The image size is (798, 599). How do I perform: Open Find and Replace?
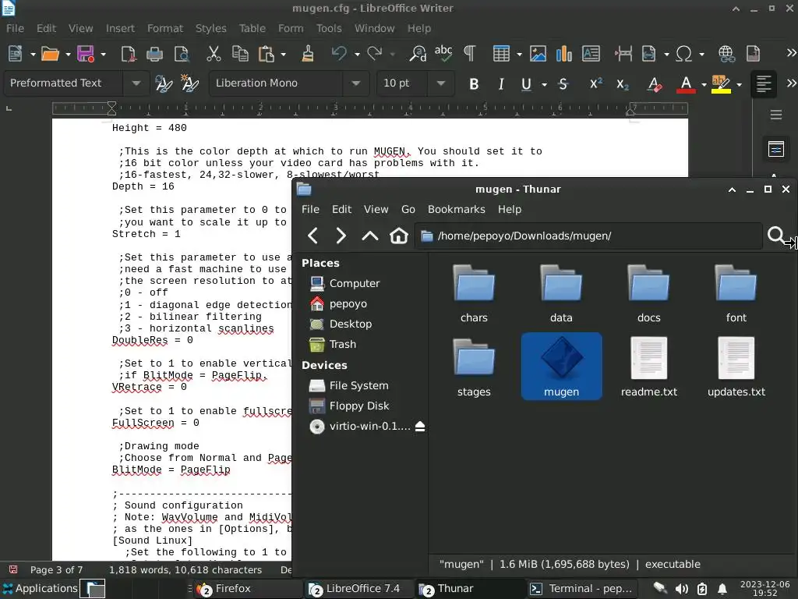coord(418,54)
